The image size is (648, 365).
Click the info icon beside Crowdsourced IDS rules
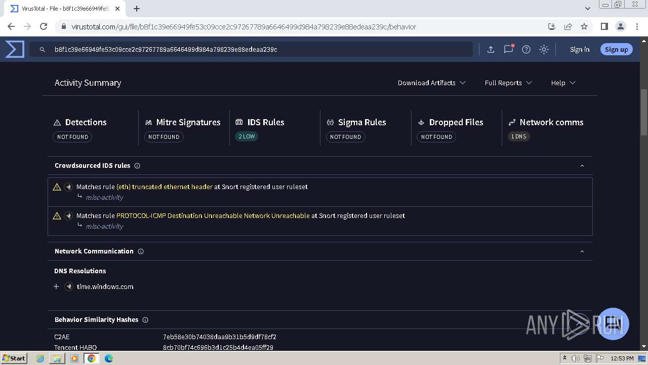click(x=137, y=166)
